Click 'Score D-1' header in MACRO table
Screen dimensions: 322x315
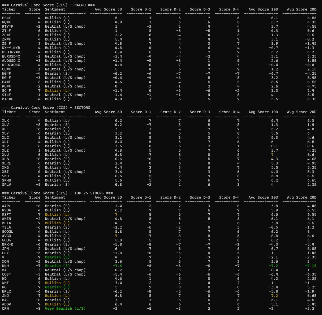tap(141, 9)
